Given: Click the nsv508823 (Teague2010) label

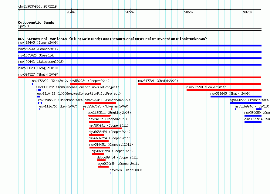Looking at the screenshot, I should point(38,68).
